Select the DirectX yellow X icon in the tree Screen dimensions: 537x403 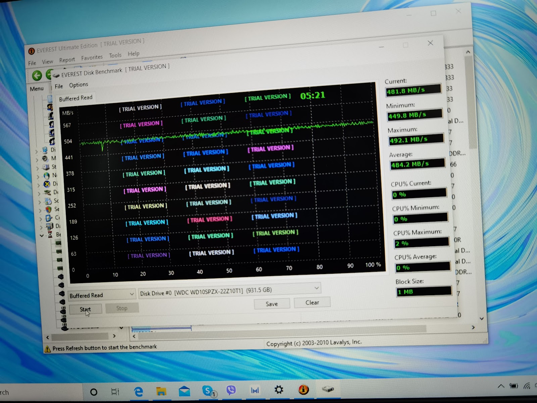(x=47, y=184)
